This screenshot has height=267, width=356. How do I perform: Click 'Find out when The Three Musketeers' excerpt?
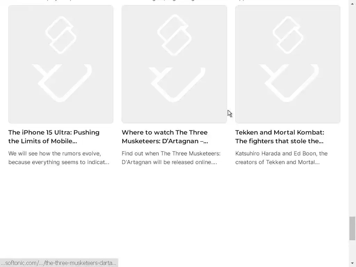(x=171, y=158)
